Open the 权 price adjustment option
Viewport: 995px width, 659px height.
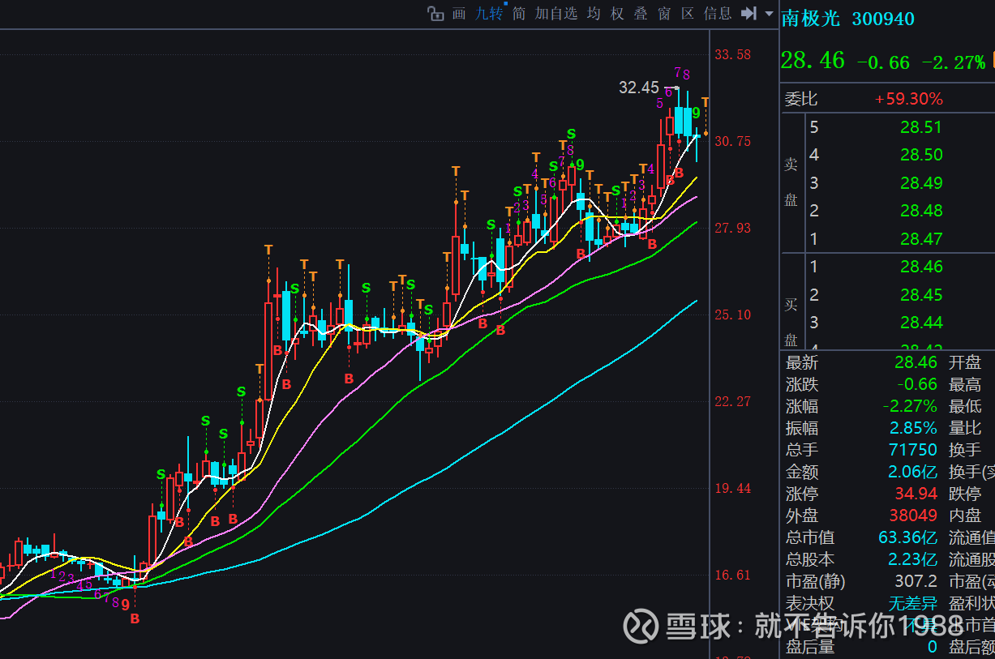617,14
